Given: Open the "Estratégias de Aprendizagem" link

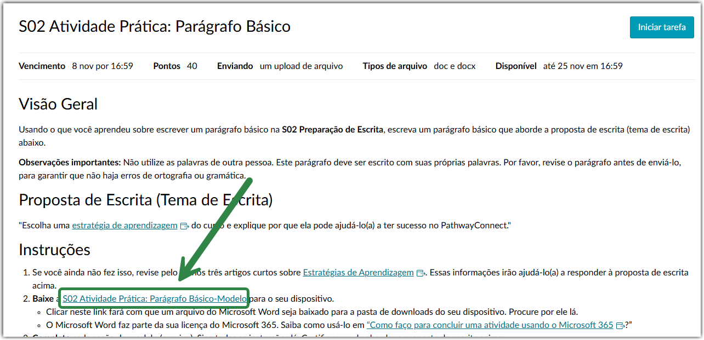Looking at the screenshot, I should [359, 272].
